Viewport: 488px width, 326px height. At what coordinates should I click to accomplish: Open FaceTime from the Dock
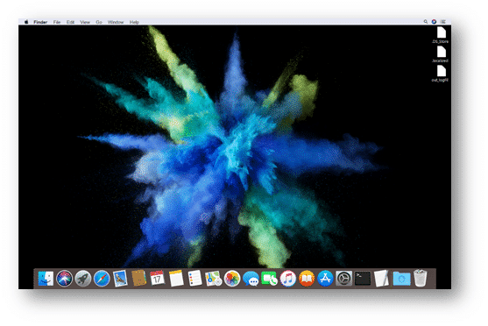(x=270, y=278)
